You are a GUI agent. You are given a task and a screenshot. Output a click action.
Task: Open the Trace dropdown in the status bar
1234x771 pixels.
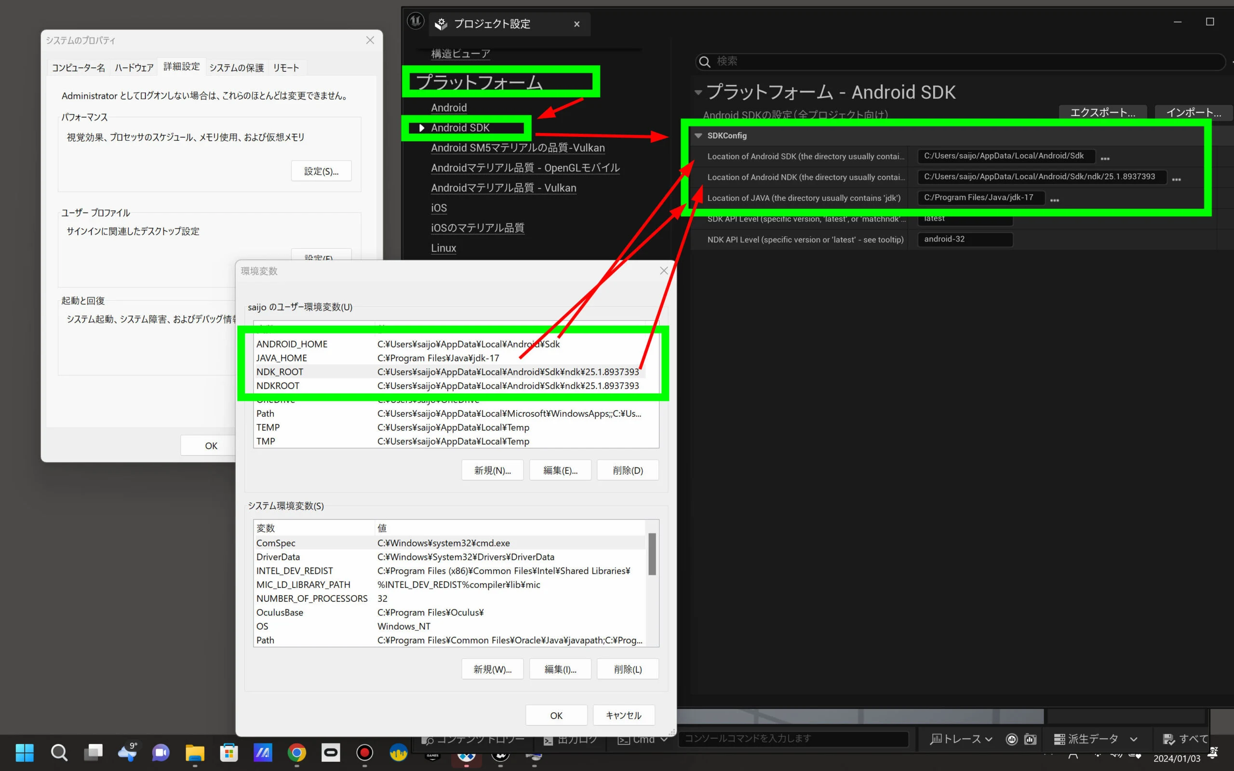click(x=961, y=739)
